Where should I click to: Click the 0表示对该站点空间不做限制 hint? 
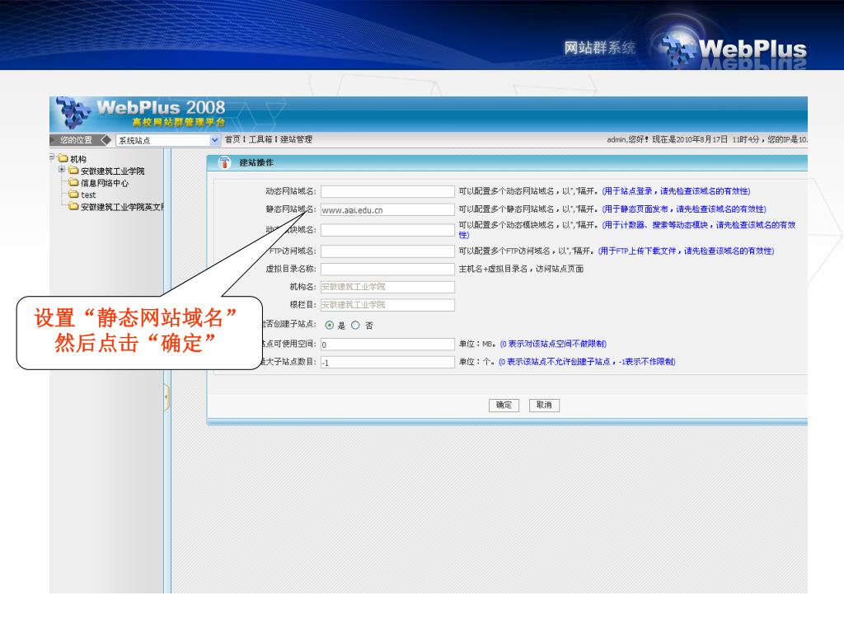coord(553,344)
